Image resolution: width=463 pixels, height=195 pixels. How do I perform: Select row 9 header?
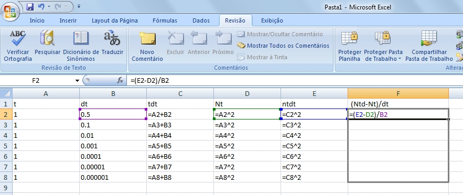click(x=6, y=188)
